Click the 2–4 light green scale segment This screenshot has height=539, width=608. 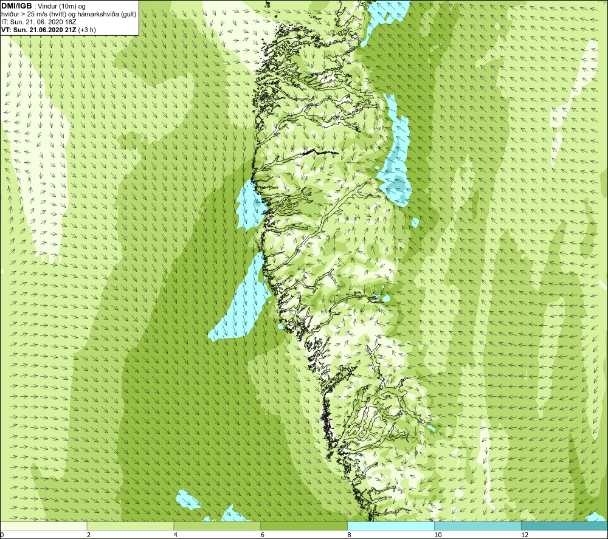(130, 526)
